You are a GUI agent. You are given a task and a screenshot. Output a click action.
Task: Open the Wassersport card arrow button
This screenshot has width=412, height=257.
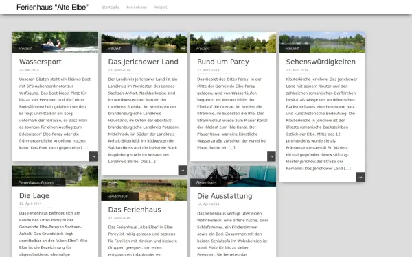point(93,156)
